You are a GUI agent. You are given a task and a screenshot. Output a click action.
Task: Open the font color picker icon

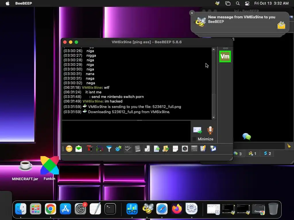tap(100, 149)
